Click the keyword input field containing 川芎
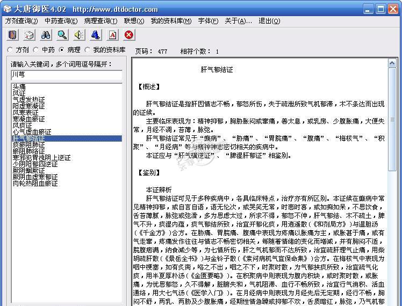 [x=67, y=75]
